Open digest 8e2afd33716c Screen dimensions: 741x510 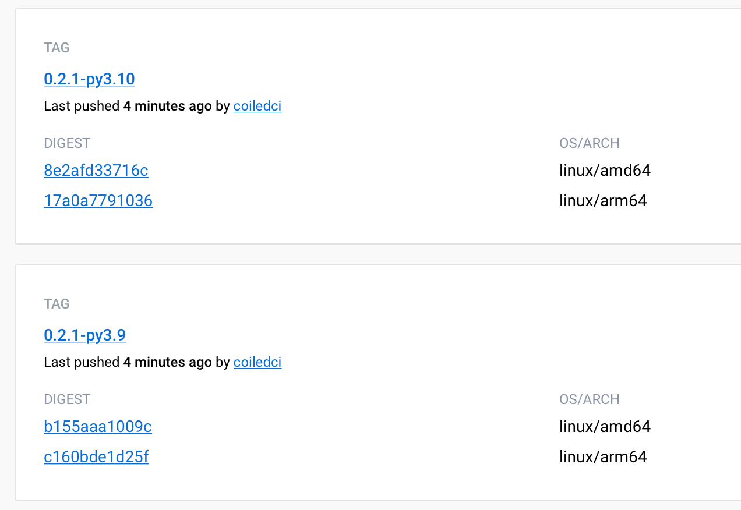(96, 170)
